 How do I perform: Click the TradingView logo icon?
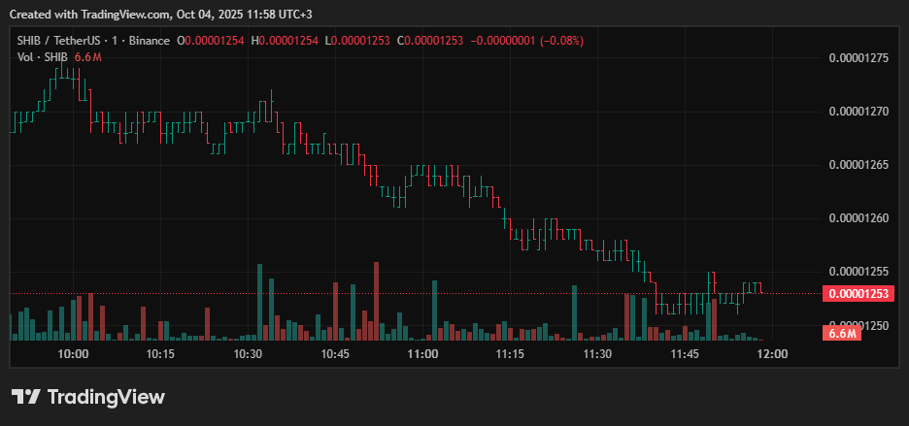25,397
